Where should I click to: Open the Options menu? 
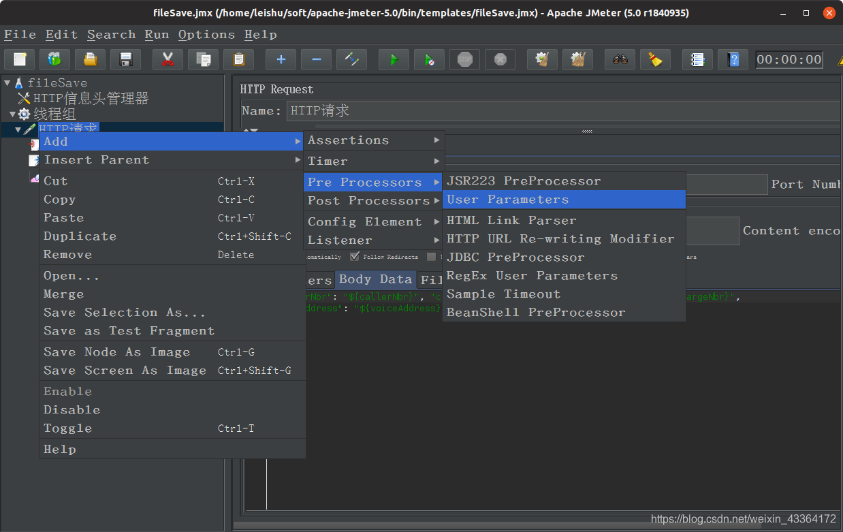pos(207,35)
